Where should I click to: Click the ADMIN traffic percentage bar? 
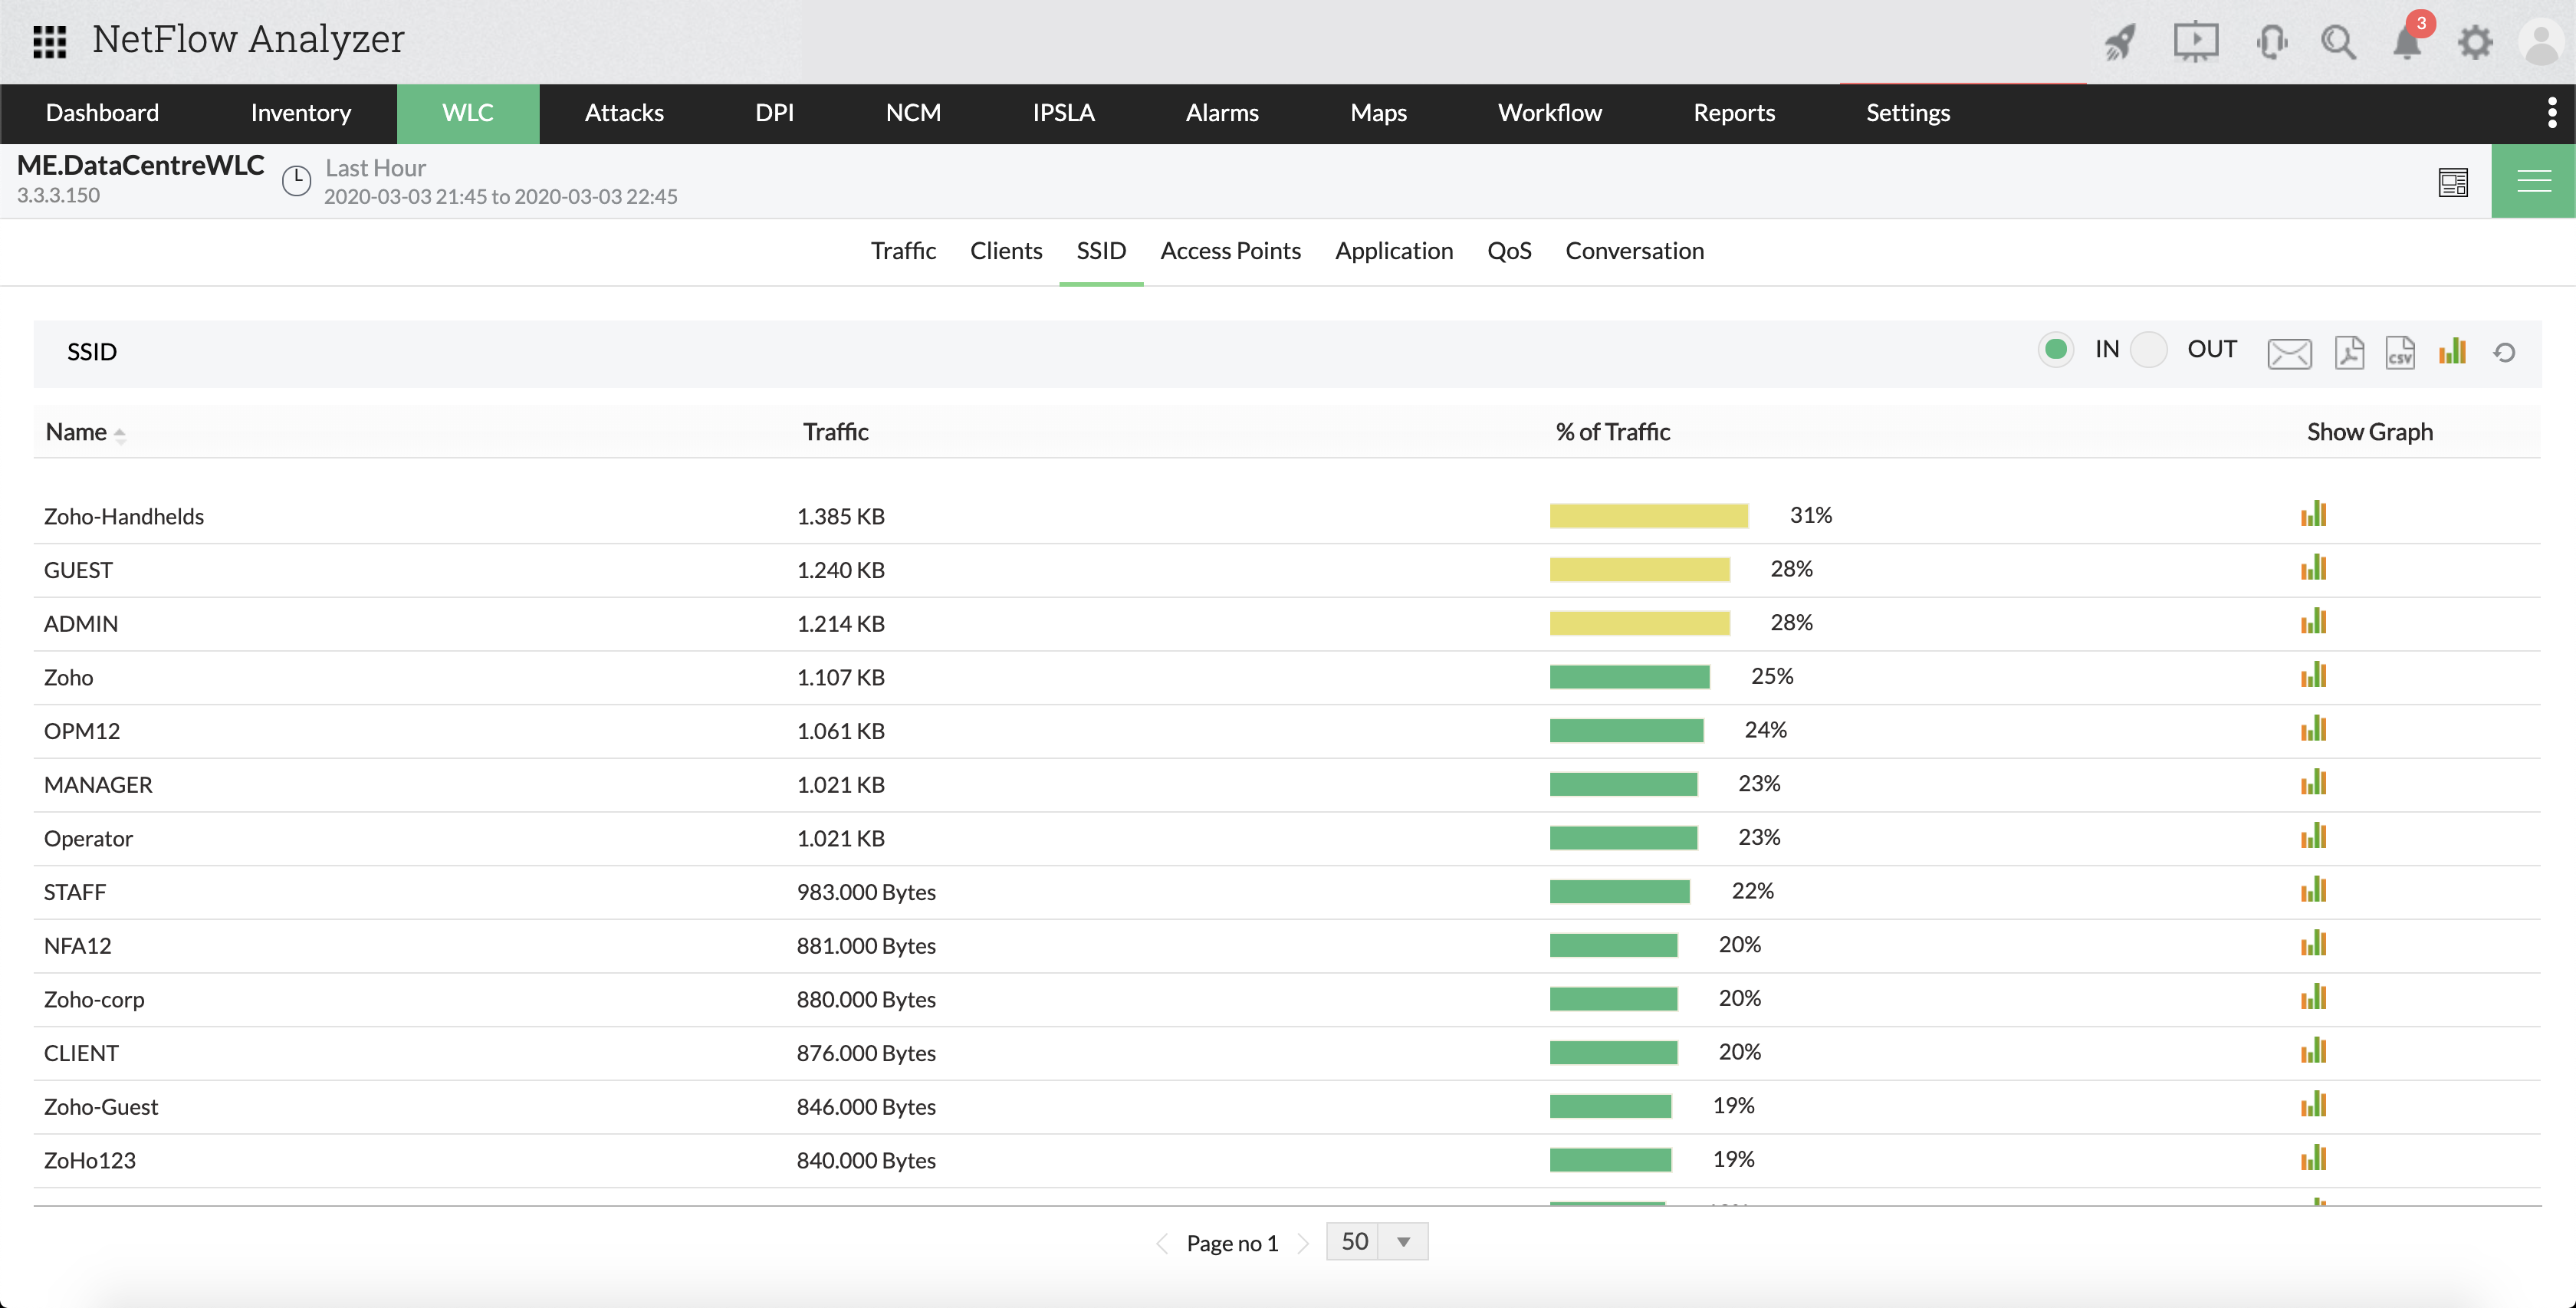click(1639, 623)
